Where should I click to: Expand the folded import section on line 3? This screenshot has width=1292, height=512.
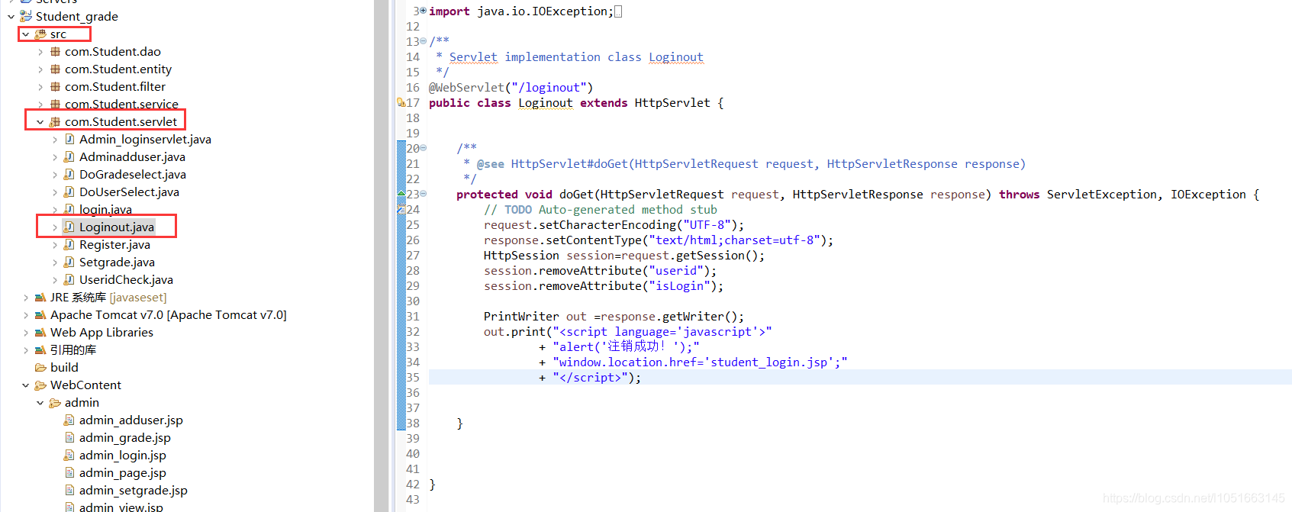(x=424, y=11)
